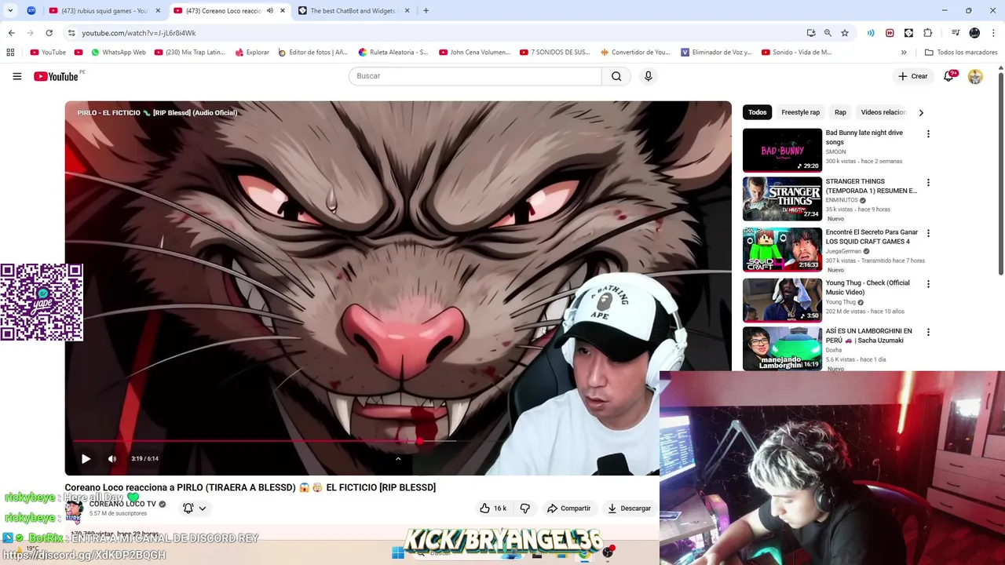Open the account avatar menu
Image resolution: width=1005 pixels, height=565 pixels.
pyautogui.click(x=975, y=76)
